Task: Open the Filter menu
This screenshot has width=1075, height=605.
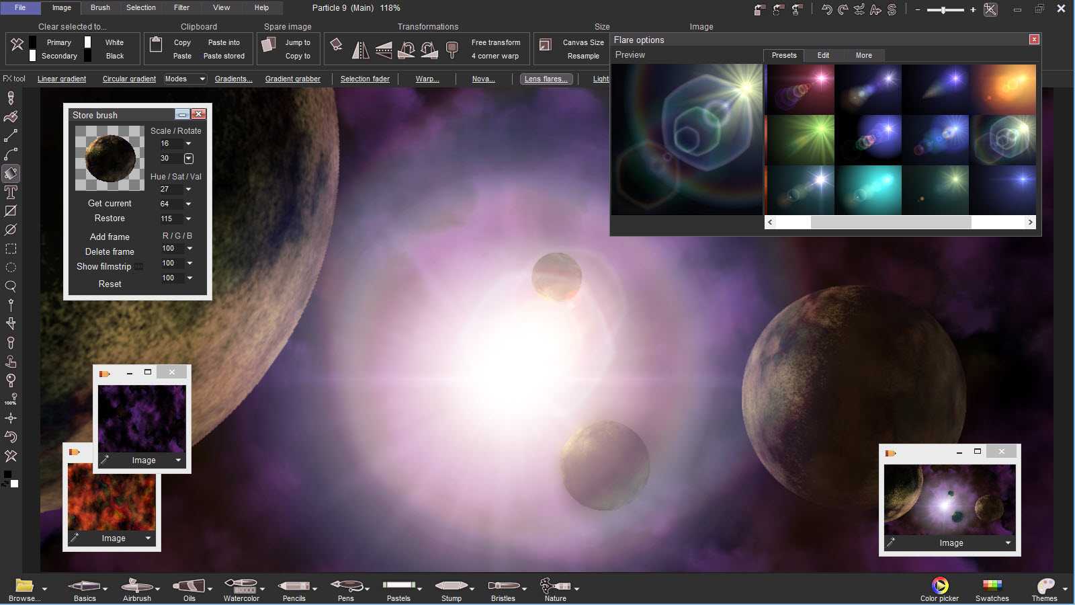Action: point(181,8)
